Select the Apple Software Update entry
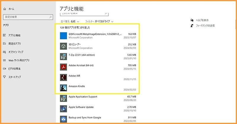Viewport: 237px width, 124px height. [x=81, y=107]
